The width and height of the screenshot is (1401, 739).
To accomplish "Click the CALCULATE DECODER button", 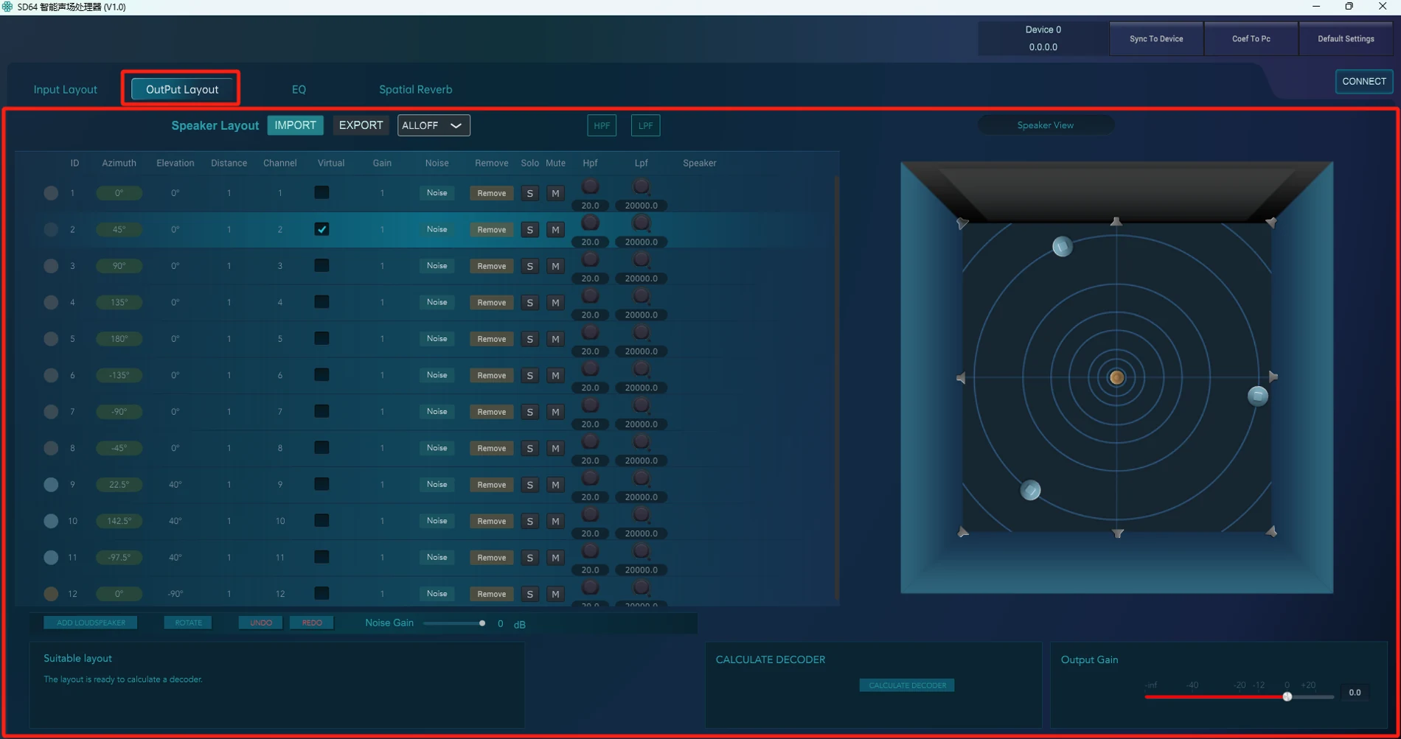I will tap(907, 685).
